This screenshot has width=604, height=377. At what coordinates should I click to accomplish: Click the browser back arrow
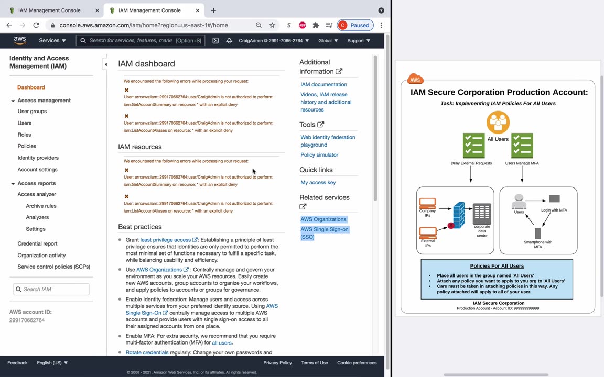point(9,25)
